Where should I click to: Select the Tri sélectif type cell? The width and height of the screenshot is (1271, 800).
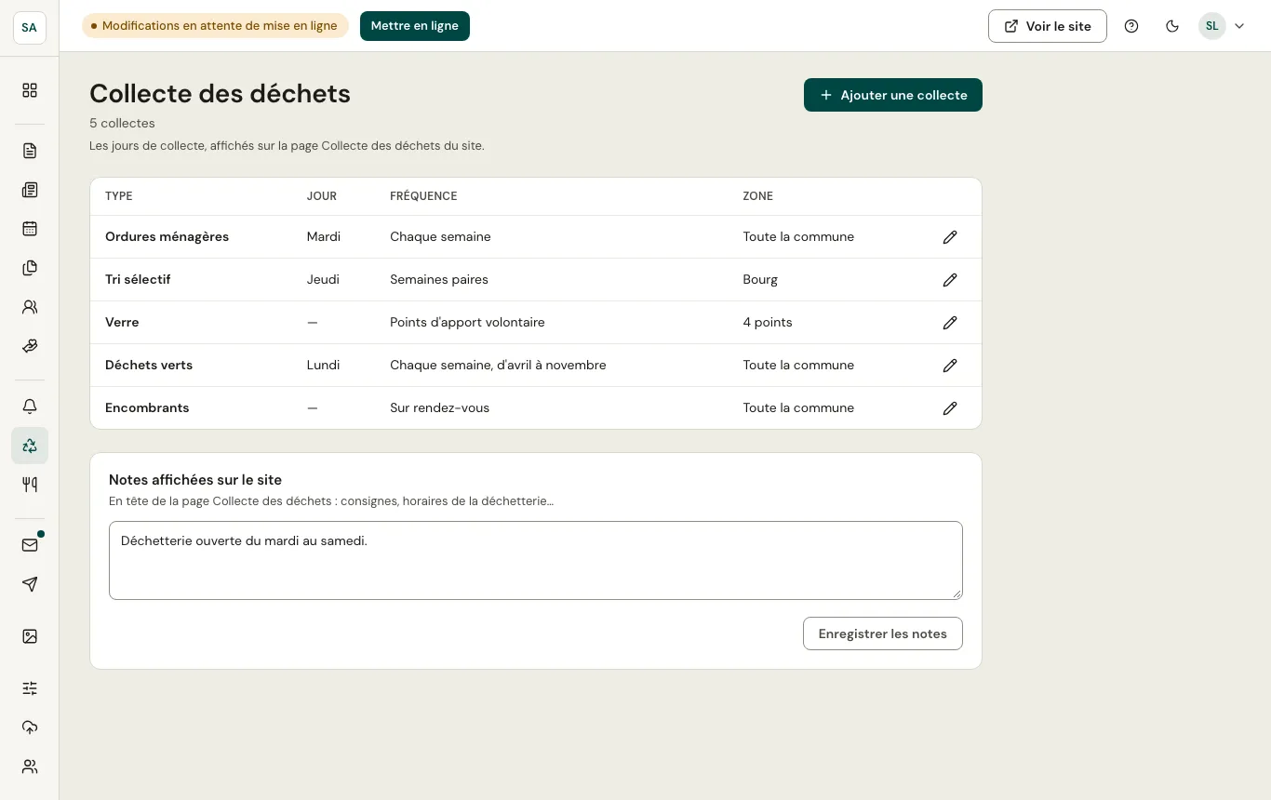(138, 279)
